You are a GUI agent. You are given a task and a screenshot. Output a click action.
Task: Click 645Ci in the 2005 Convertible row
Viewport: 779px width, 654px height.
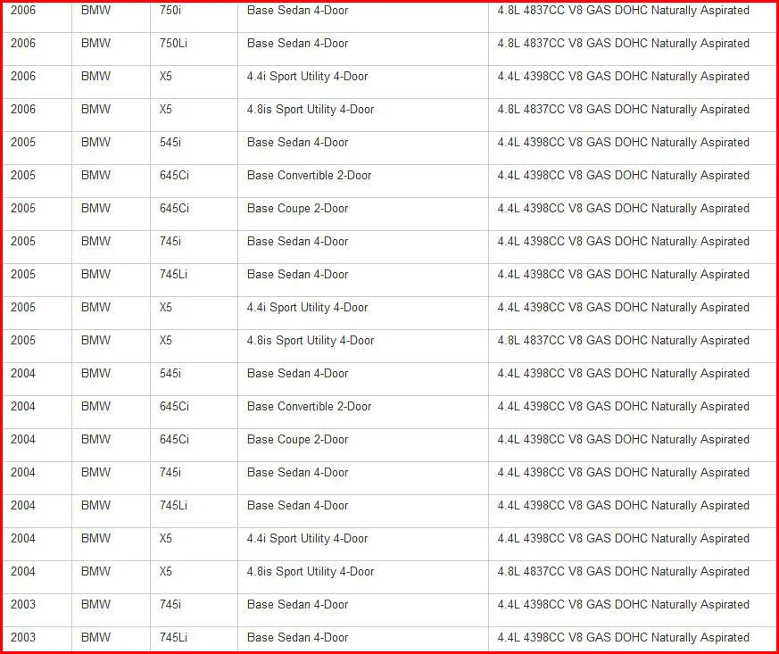[x=174, y=175]
